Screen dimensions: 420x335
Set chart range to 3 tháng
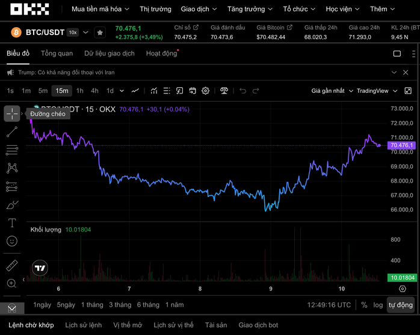pyautogui.click(x=120, y=305)
